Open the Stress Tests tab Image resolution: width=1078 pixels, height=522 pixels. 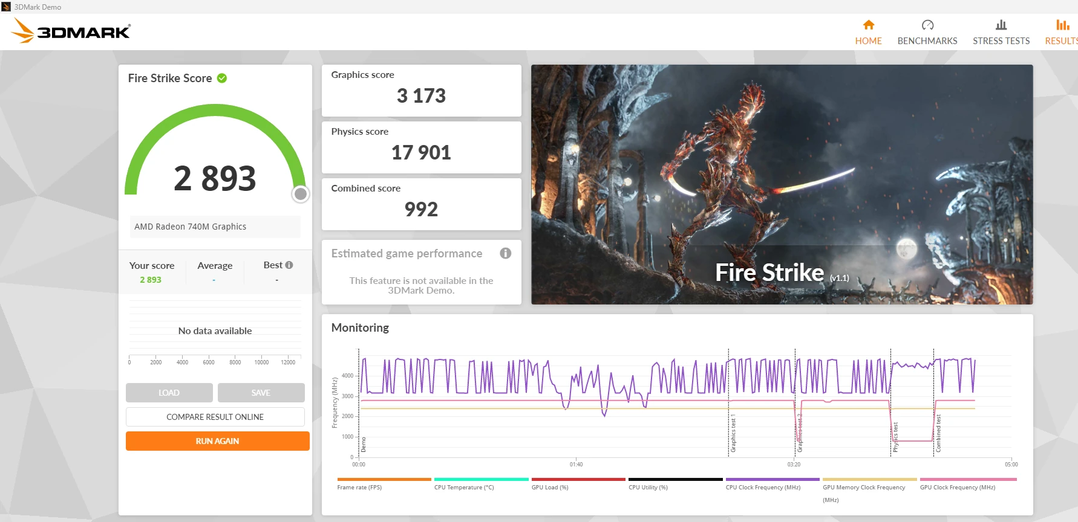click(1001, 32)
